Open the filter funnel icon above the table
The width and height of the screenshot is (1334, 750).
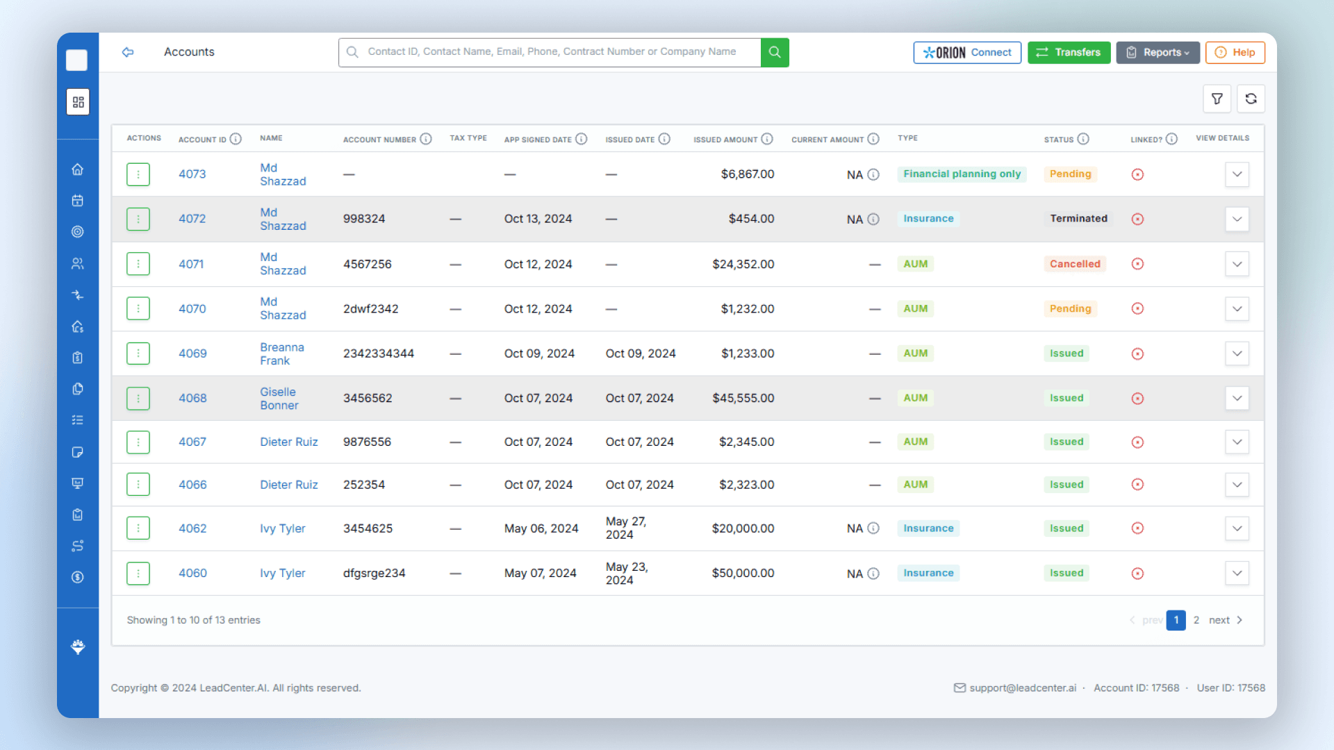(1217, 99)
